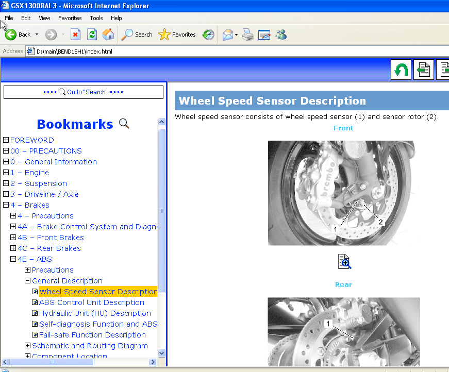The width and height of the screenshot is (449, 372).
Task: Open the Tools menu
Action: click(96, 18)
